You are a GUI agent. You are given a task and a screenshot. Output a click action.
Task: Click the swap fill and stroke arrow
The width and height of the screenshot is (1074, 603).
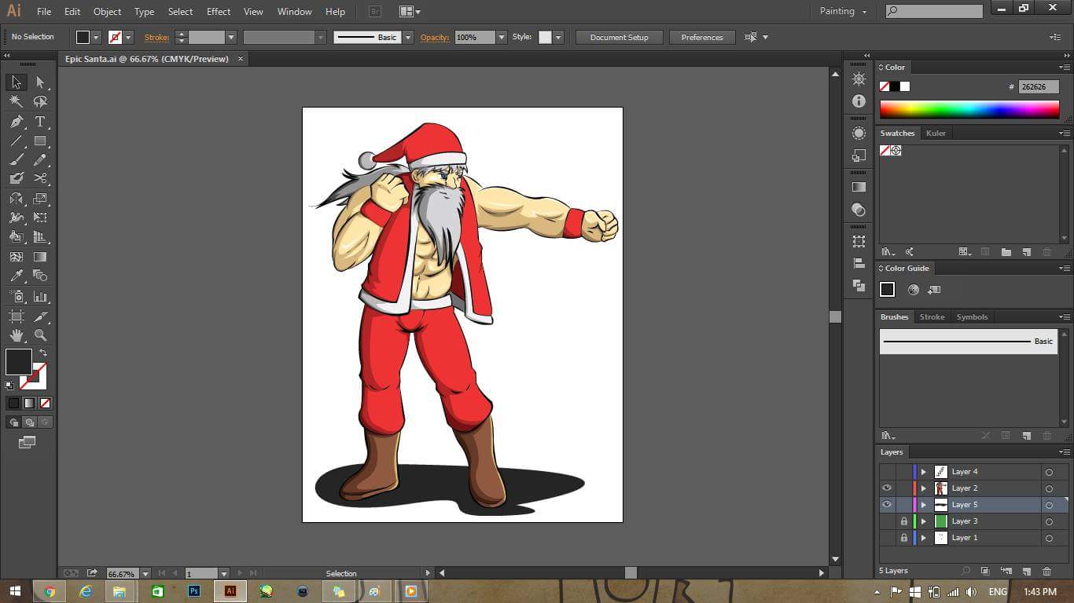pyautogui.click(x=43, y=353)
